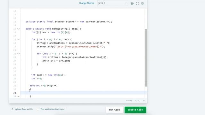This screenshot has height=115, width=205.
Task: Click the editor vertical scrollbar thumb
Action: click(x=146, y=57)
